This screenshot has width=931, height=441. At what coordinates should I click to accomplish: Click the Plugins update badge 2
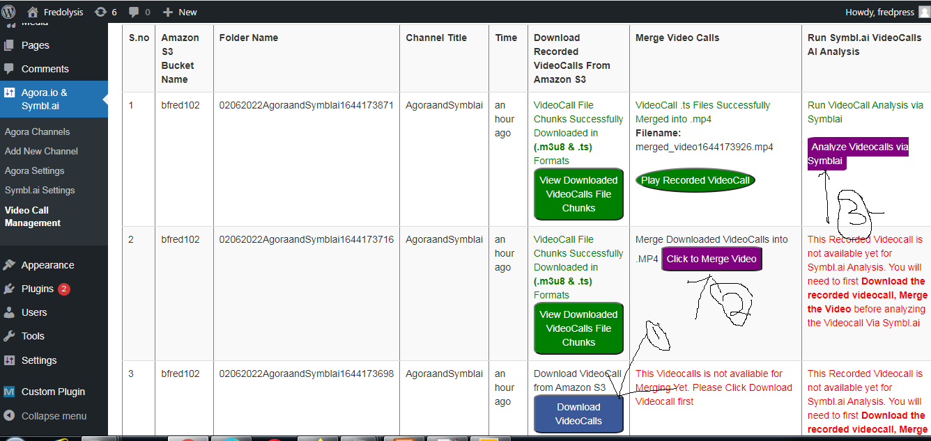(64, 289)
